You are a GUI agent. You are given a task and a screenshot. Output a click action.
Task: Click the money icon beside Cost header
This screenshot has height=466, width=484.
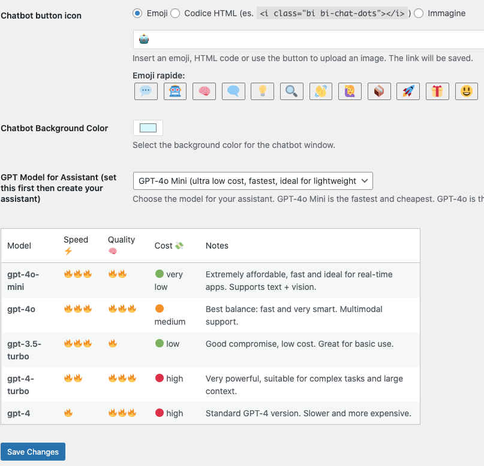[x=179, y=246]
